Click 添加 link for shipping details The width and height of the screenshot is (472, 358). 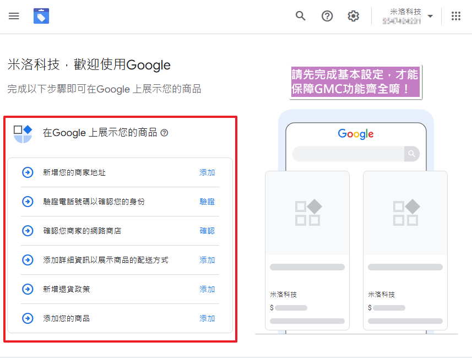[x=207, y=260]
